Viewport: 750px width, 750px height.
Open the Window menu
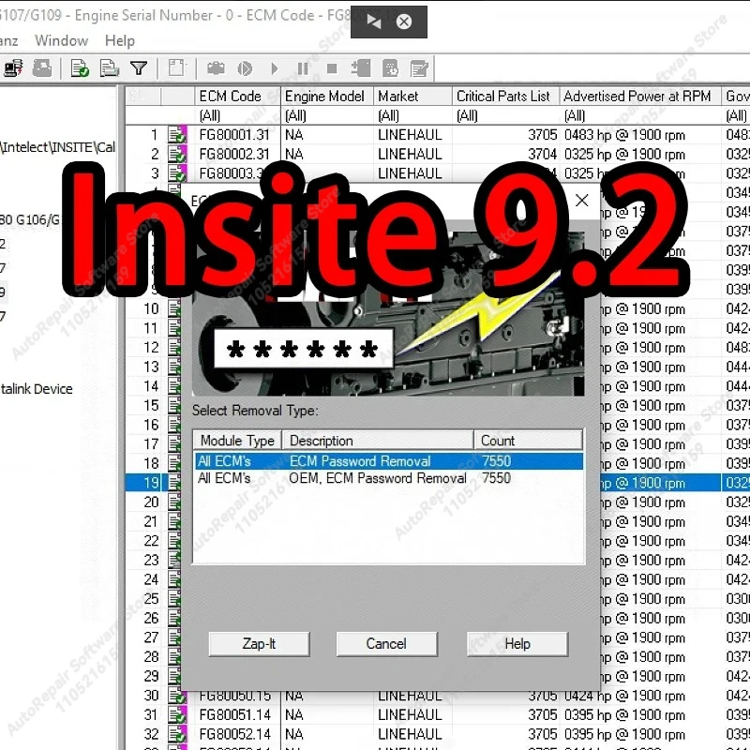[x=61, y=40]
